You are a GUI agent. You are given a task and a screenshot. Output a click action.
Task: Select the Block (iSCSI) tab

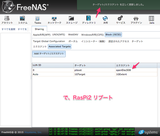pyautogui.click(x=113, y=35)
